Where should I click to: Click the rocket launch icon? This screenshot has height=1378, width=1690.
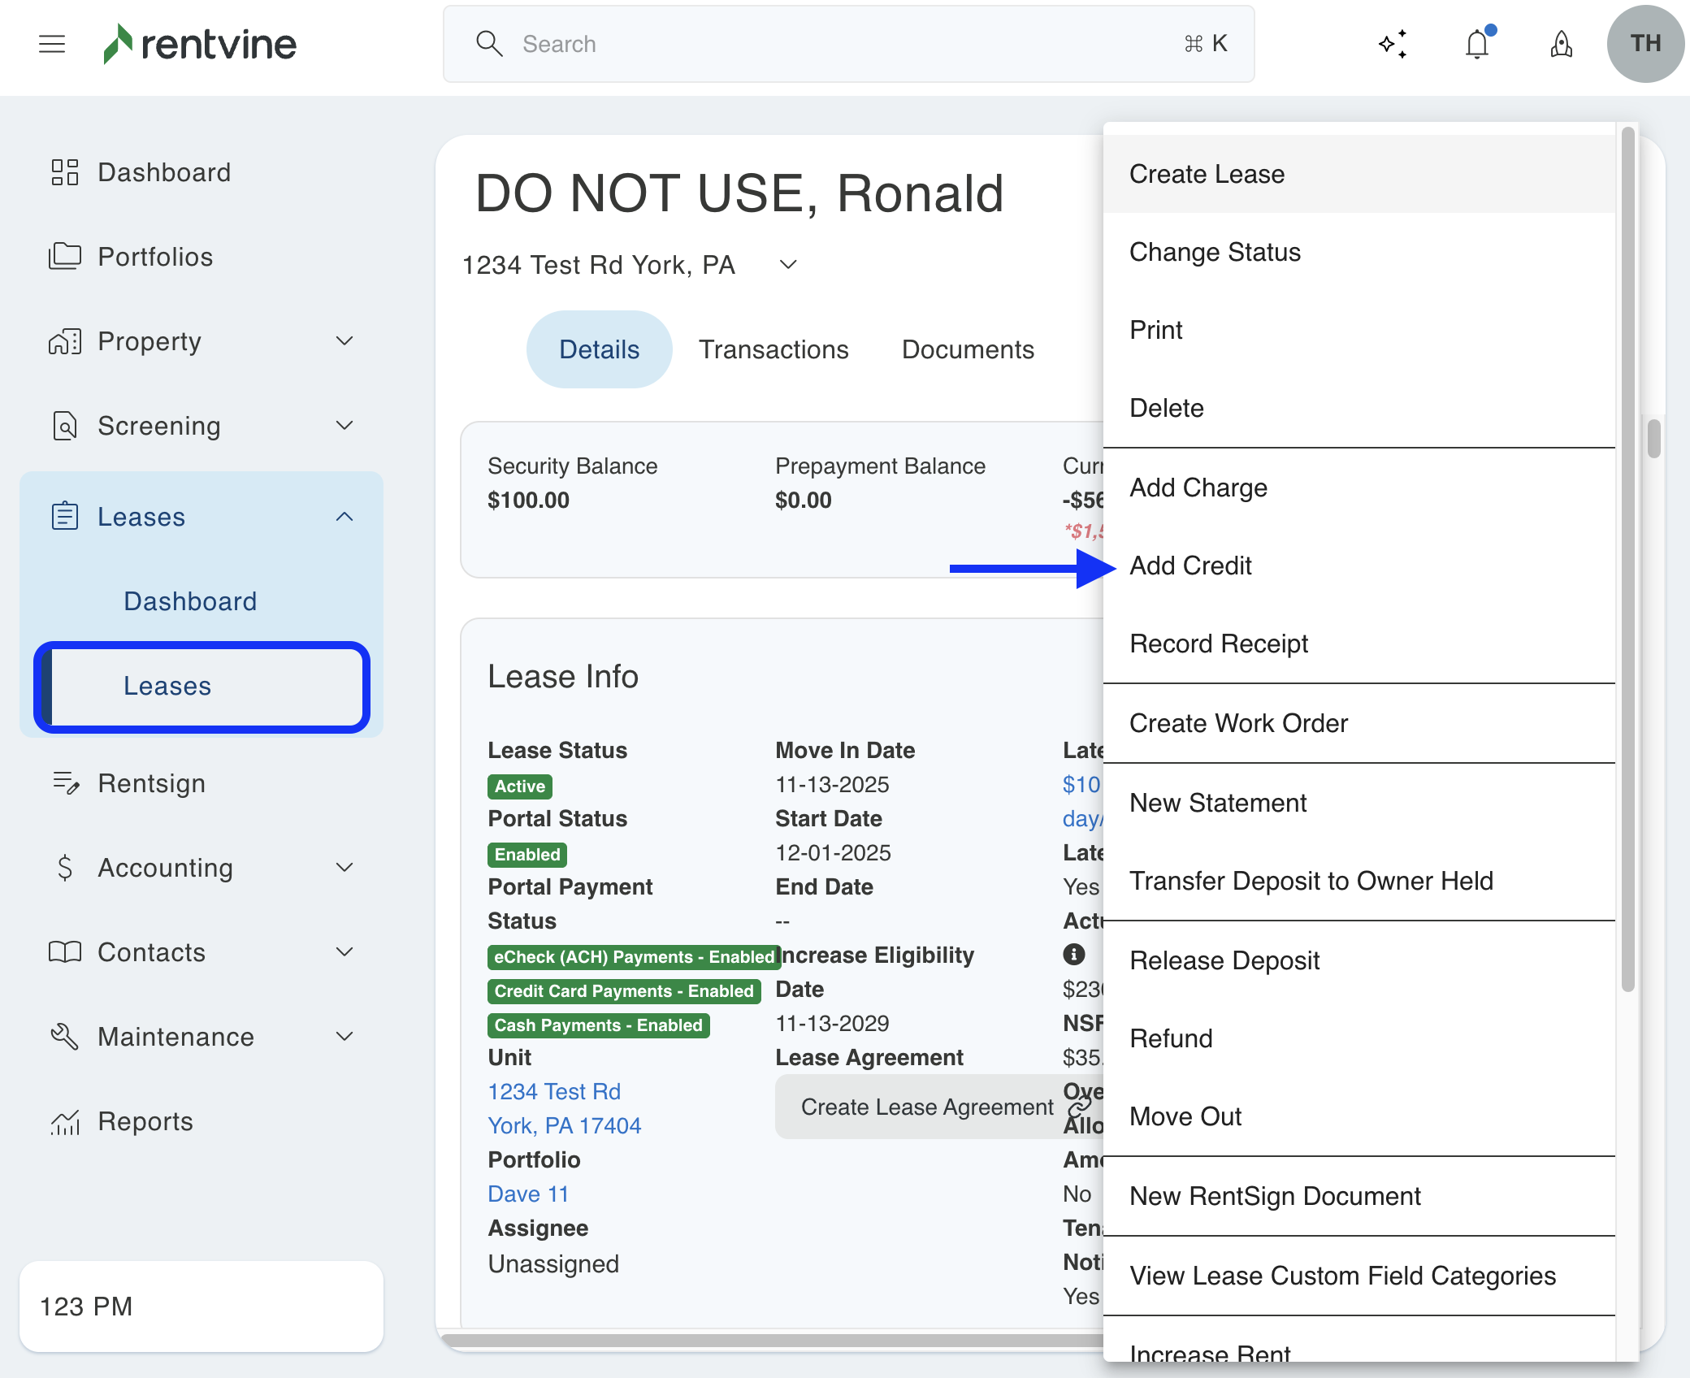pos(1561,44)
